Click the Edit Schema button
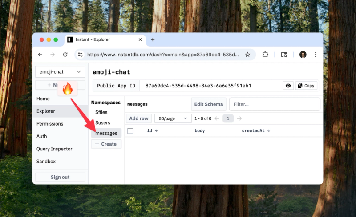The width and height of the screenshot is (356, 217). pos(209,104)
